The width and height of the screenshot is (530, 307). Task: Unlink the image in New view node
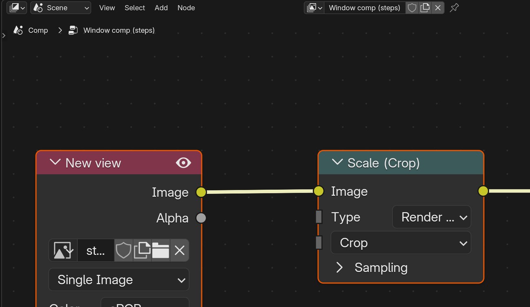(x=179, y=250)
